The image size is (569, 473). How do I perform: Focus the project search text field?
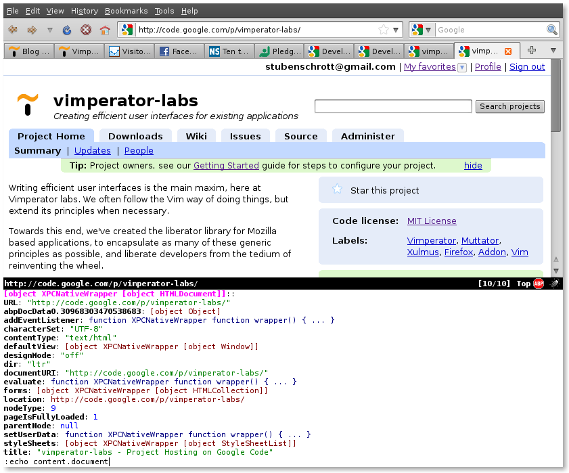tap(393, 106)
